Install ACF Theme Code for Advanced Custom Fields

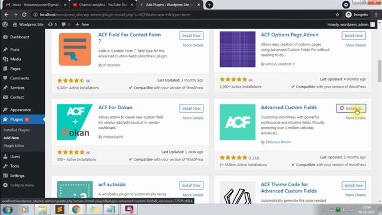point(354,185)
